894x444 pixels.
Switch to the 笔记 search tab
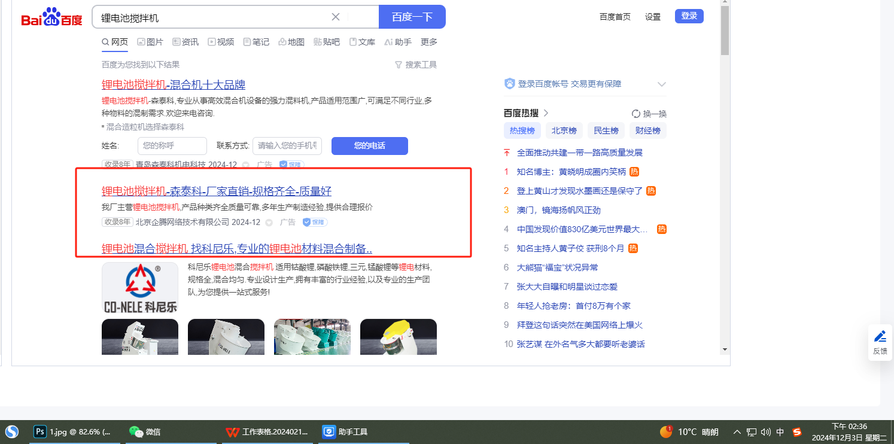pyautogui.click(x=256, y=42)
